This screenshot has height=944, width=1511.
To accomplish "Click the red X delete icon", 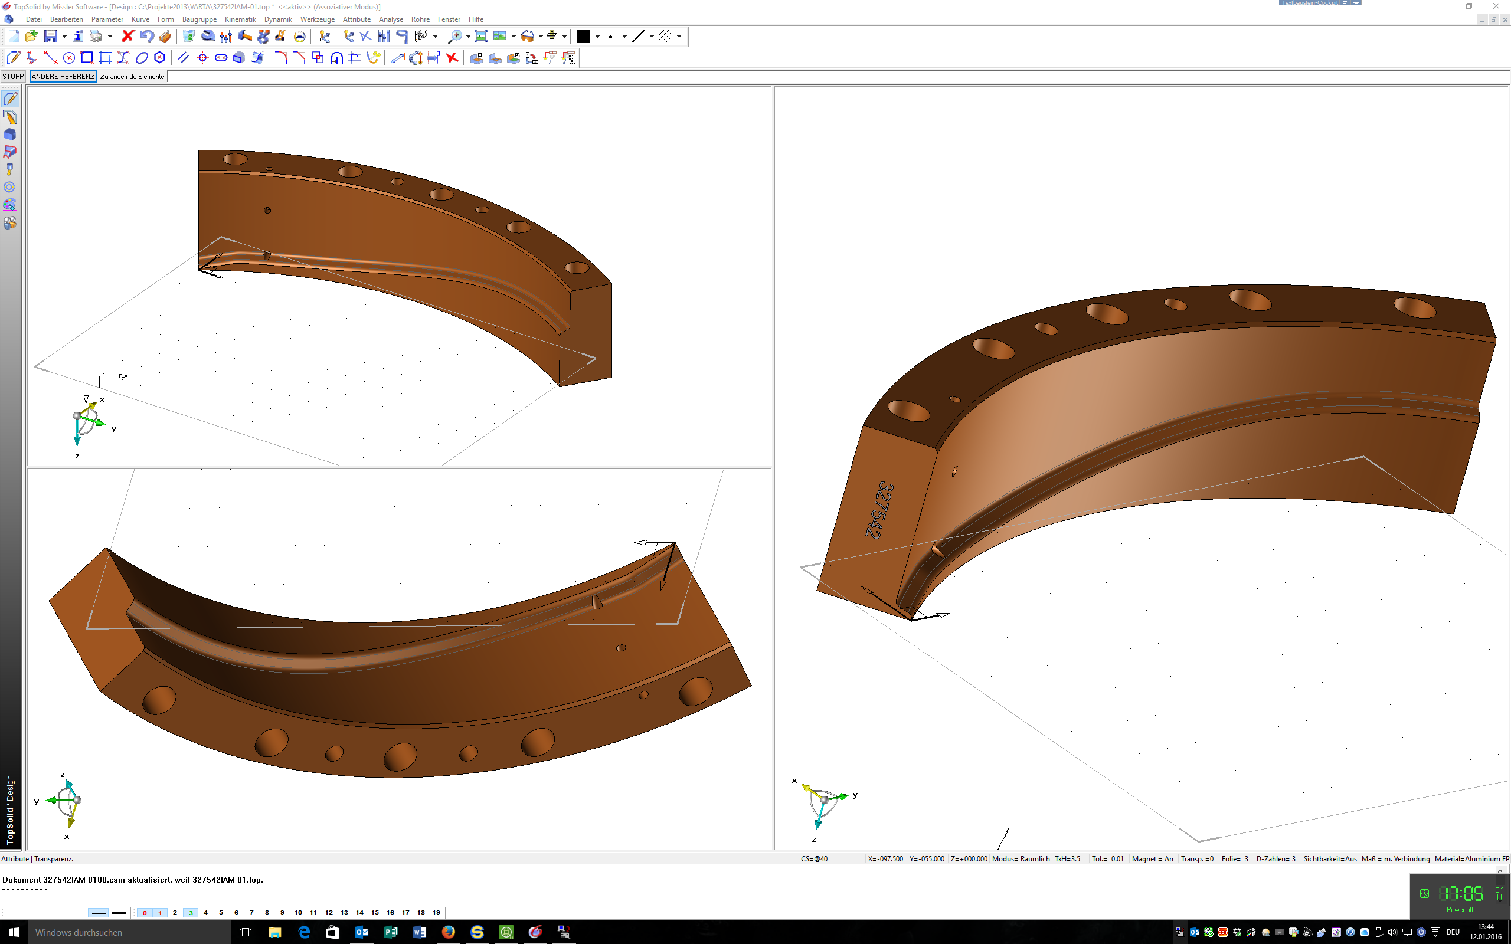I will [128, 36].
